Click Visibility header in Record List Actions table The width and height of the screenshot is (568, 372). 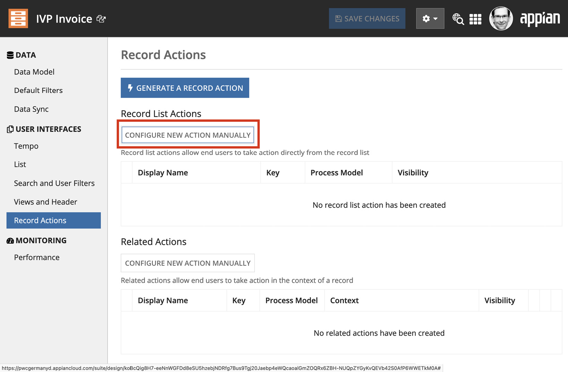coord(413,172)
